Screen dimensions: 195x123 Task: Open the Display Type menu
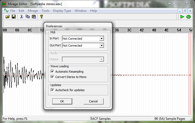click(62, 11)
